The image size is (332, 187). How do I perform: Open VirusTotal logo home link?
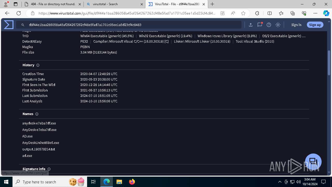coord(9,25)
